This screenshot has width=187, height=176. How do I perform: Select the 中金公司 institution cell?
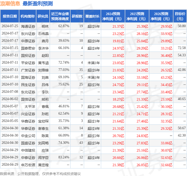click(x=28, y=136)
